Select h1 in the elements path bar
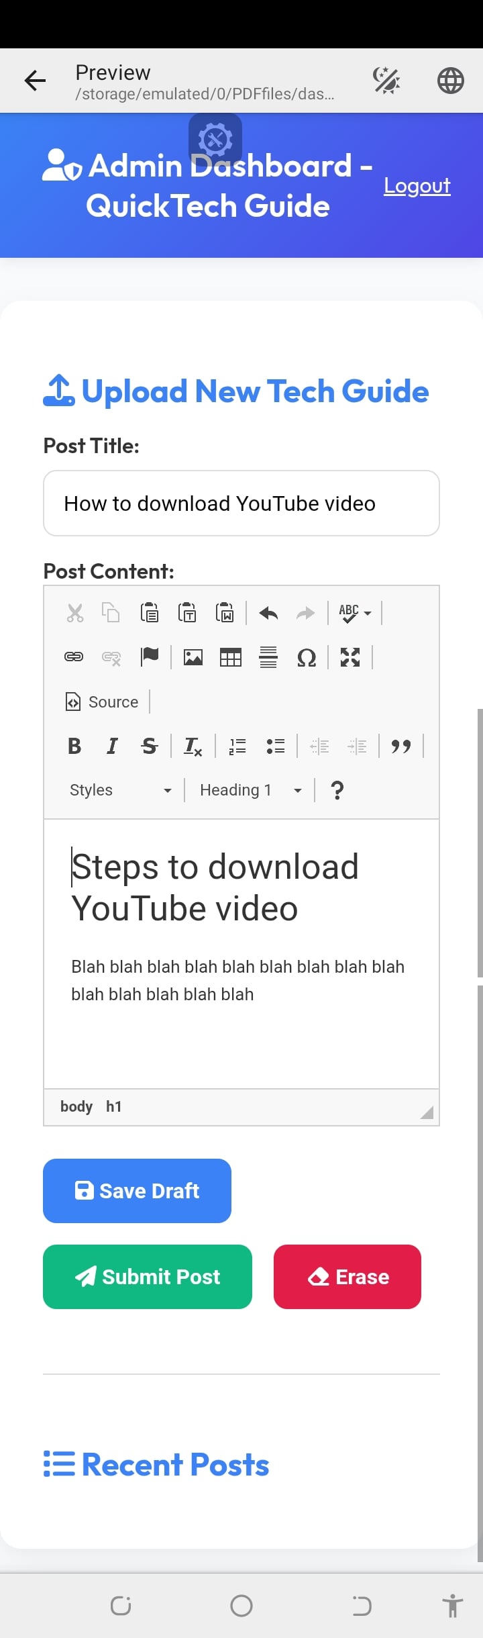Image resolution: width=483 pixels, height=1638 pixels. pos(114,1106)
